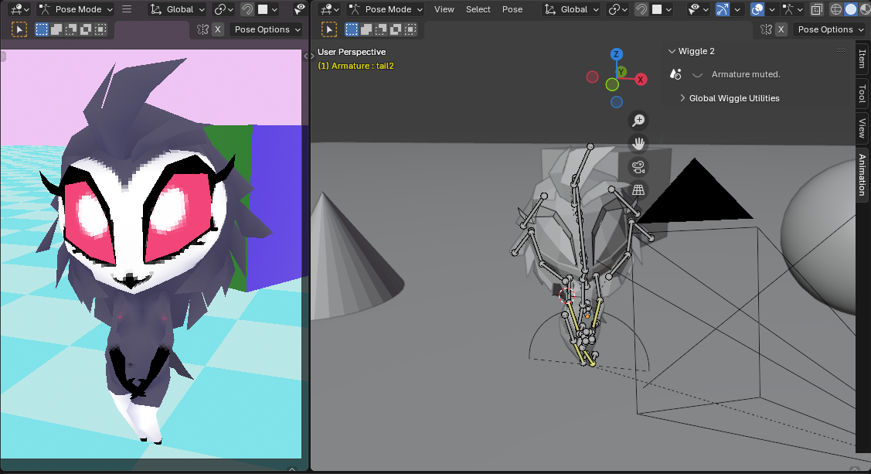
Task: Toggle X-axis mirror in right viewport header
Action: coord(781,29)
